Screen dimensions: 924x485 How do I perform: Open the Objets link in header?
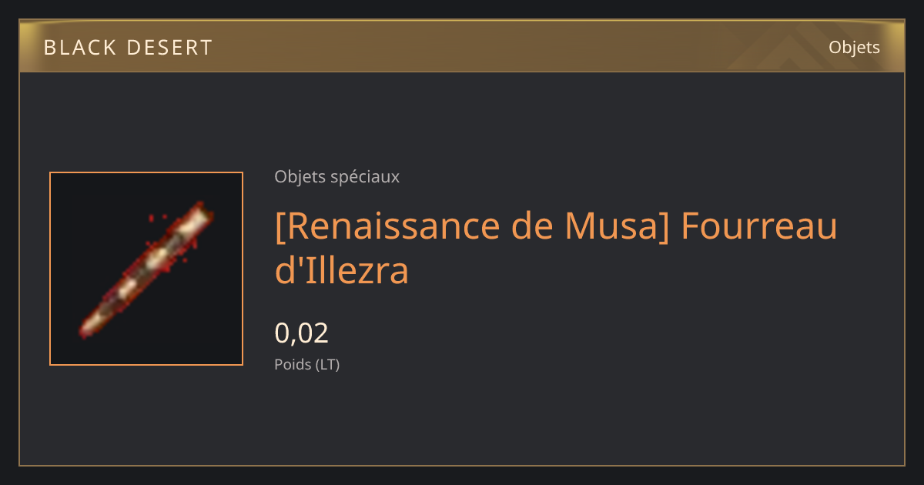pos(854,47)
